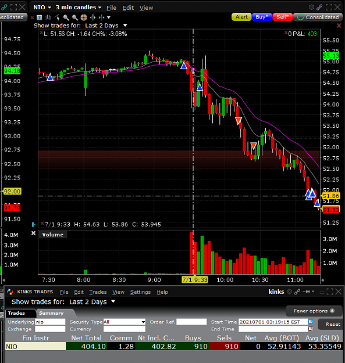This screenshot has width=345, height=363.
Task: Toggle the crosshair tool icon
Action: [x=84, y=17]
